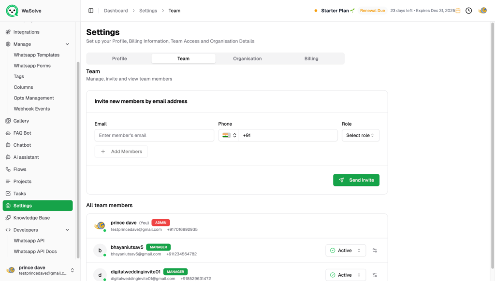This screenshot has width=495, height=281.
Task: Click the calendar icon beside expiry date
Action: coord(458,11)
